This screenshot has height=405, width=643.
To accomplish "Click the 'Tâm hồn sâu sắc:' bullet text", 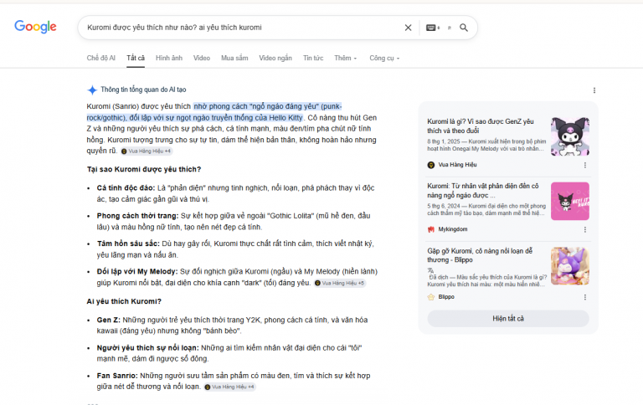I will pos(128,244).
